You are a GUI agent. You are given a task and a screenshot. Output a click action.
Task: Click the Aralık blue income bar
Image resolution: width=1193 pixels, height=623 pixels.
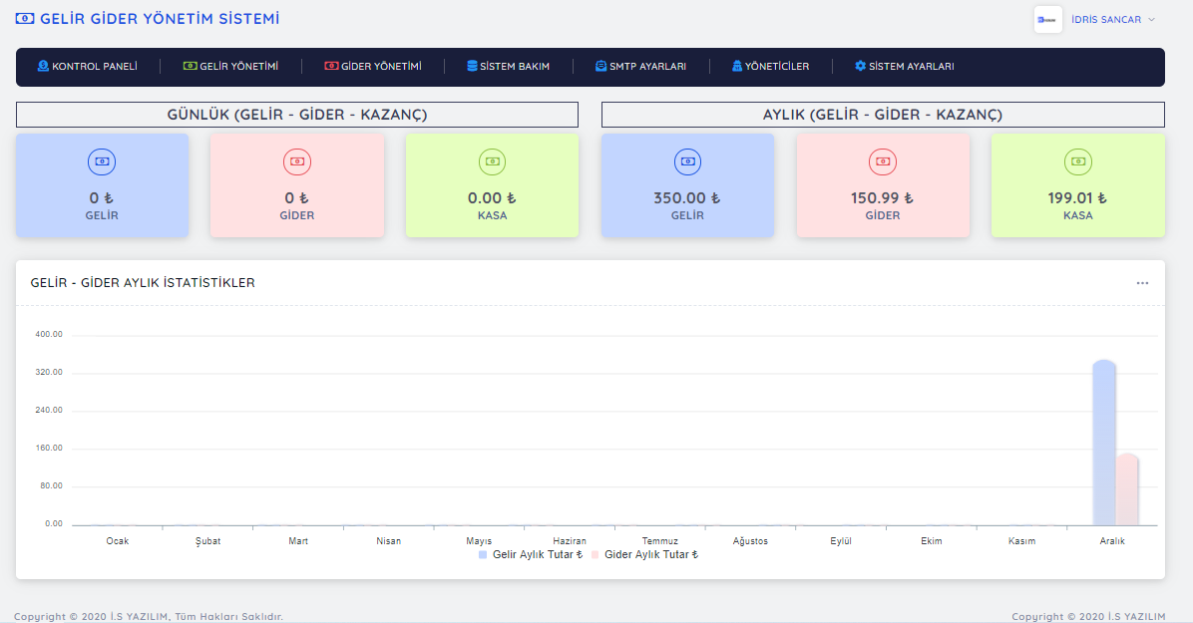pyautogui.click(x=1103, y=444)
